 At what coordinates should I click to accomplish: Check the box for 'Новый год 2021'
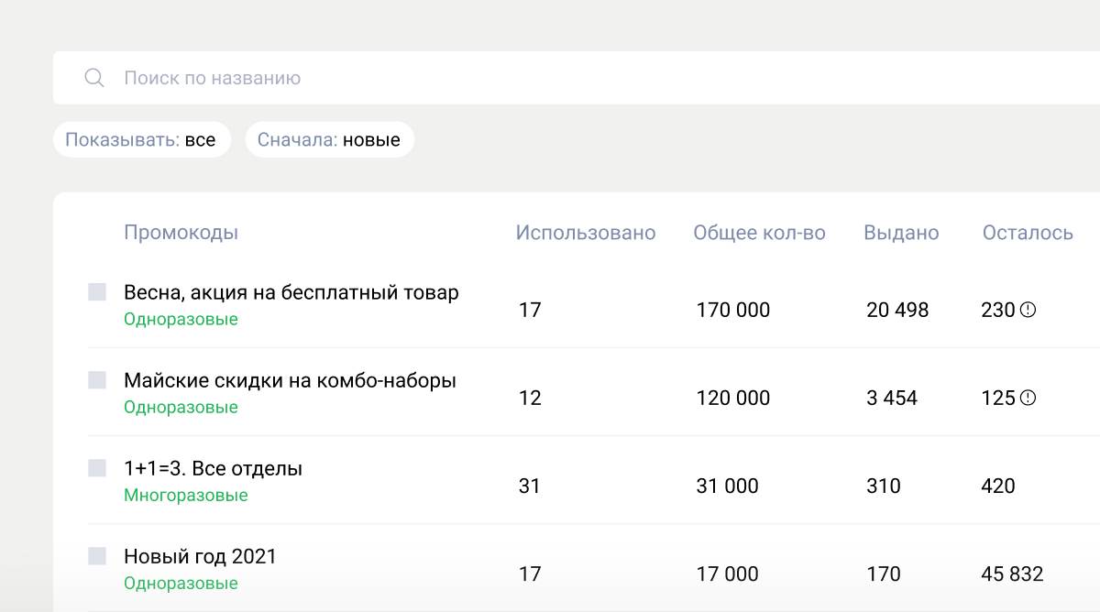[x=97, y=556]
